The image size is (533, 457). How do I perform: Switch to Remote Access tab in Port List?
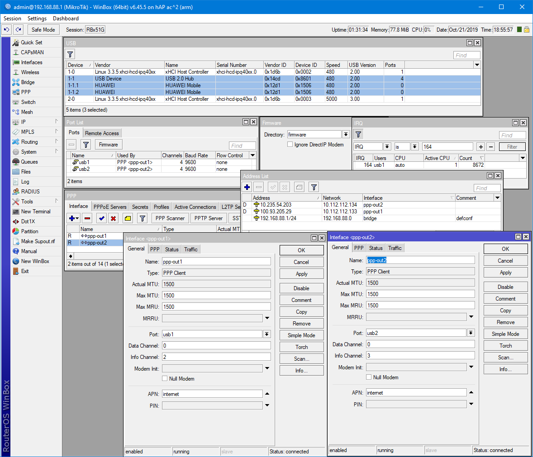tap(102, 133)
